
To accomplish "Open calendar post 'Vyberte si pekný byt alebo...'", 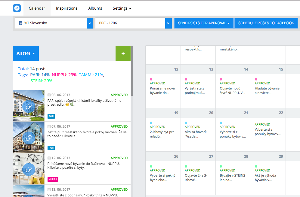I will 162,178.
